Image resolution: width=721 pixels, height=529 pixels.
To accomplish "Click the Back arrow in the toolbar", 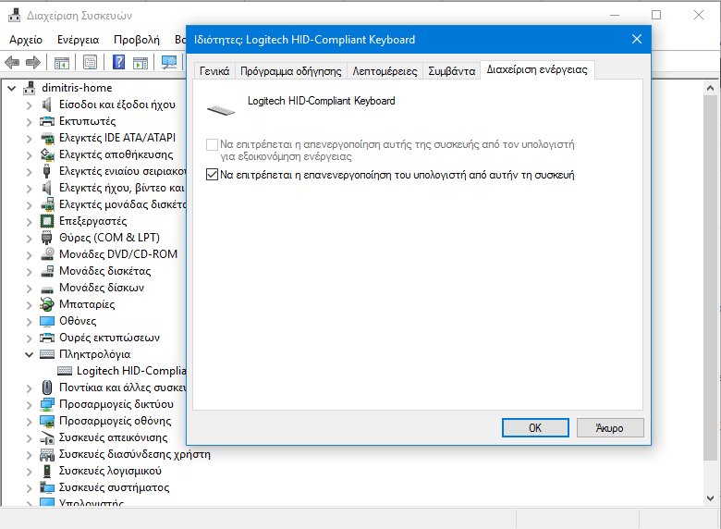I will [x=12, y=62].
